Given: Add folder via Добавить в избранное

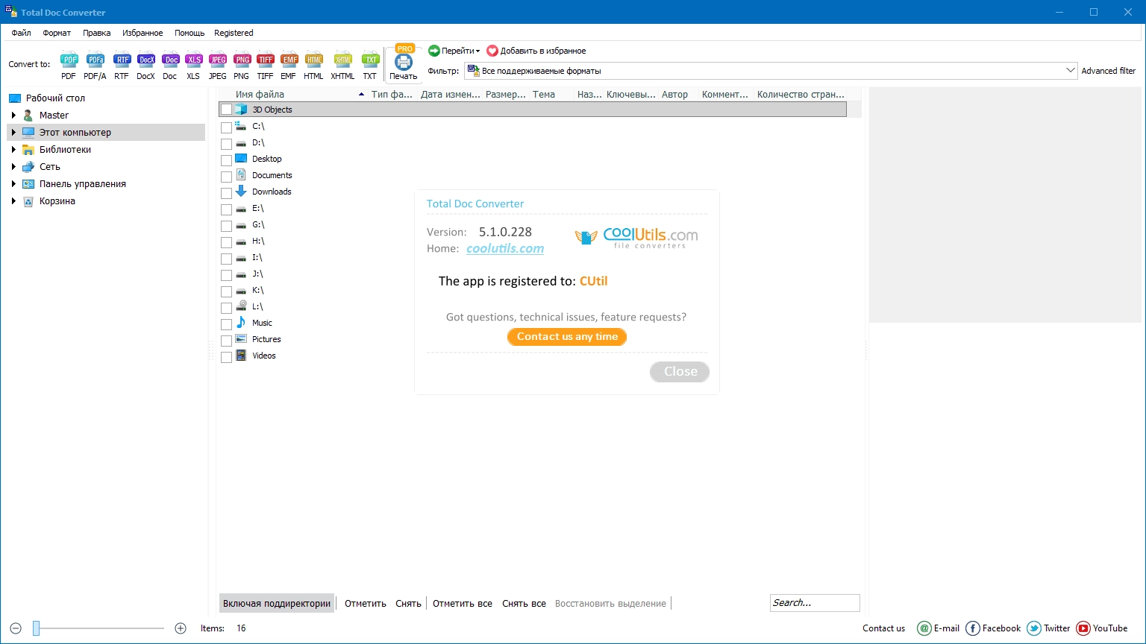Looking at the screenshot, I should point(536,51).
